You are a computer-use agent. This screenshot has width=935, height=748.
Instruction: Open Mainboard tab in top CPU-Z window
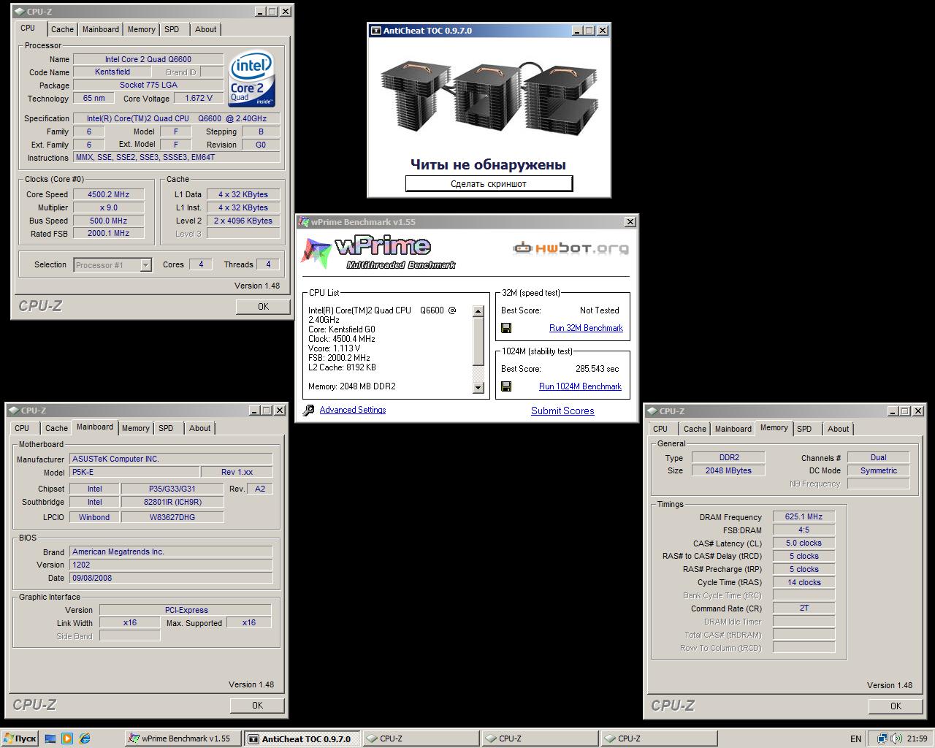coord(101,29)
